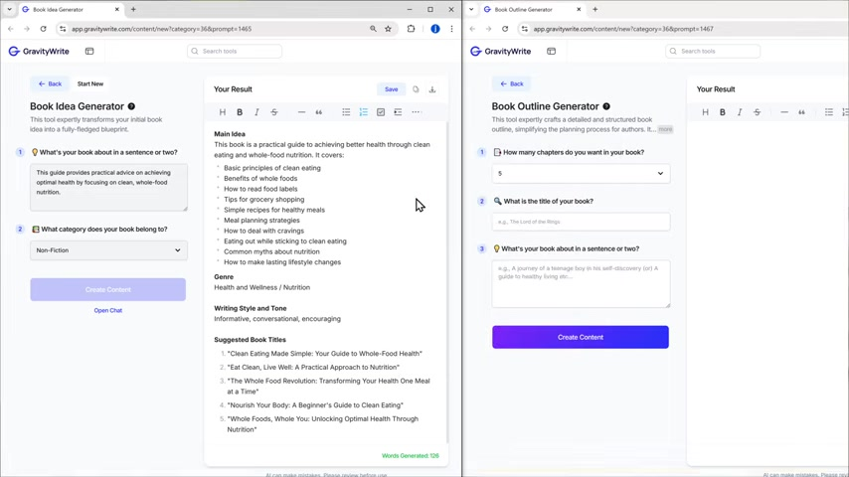Open a new tab in right browser window
Viewport: 849px width, 477px height.
(595, 9)
